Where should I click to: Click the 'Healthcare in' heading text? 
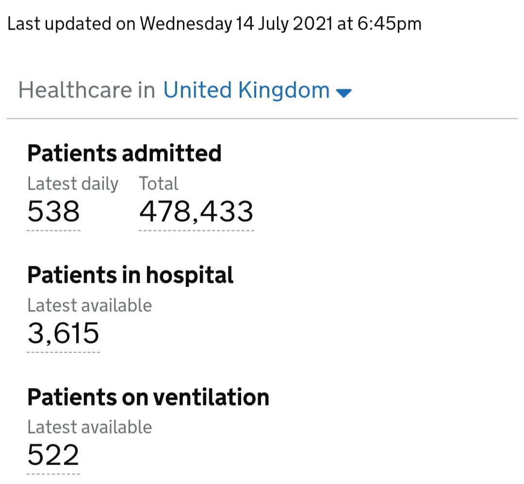(86, 90)
